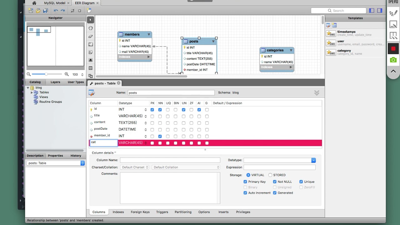The width and height of the screenshot is (400, 225).
Task: Toggle UQ checkbox in the title row
Action: coord(168,116)
